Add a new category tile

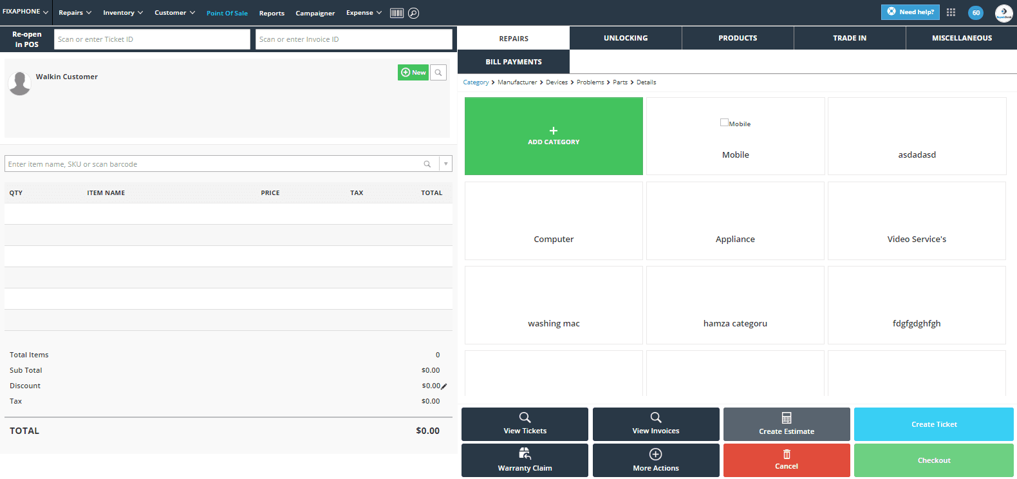click(554, 136)
